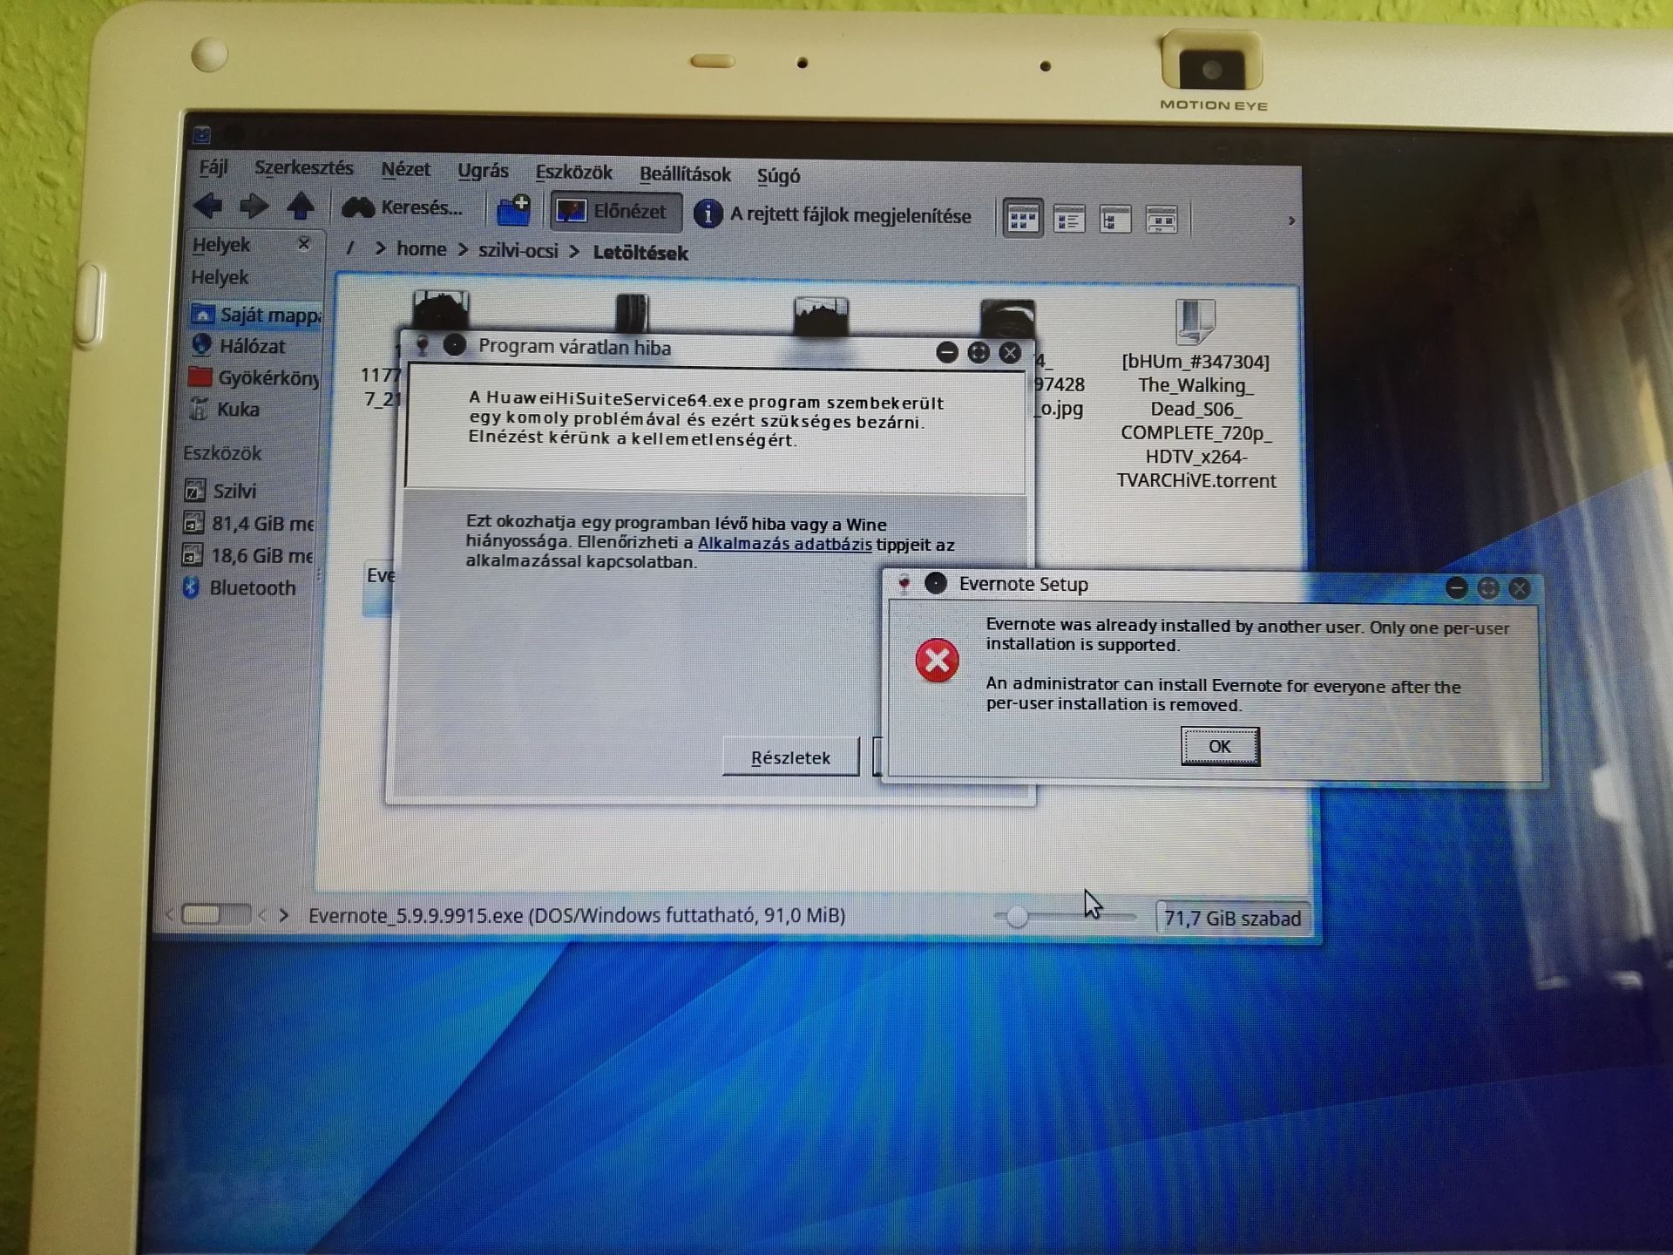Click the 71,7 GiB szabad free space indicator
1673x1255 pixels.
click(1232, 919)
